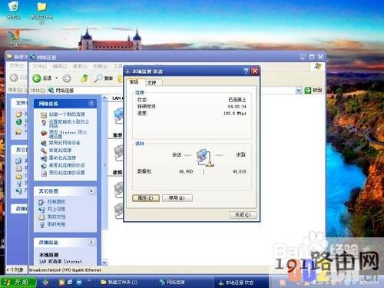The image size is (384, 288).
Task: Open the 文件(F) File menu
Action: coord(39,66)
